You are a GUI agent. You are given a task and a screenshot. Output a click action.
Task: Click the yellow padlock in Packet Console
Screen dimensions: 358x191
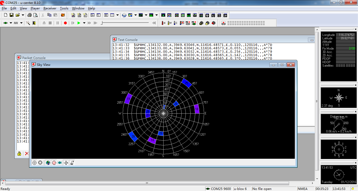tap(19, 154)
